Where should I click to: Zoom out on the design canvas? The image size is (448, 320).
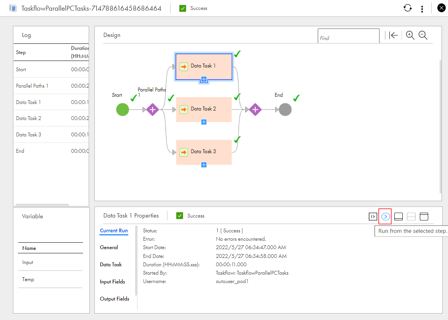[423, 35]
